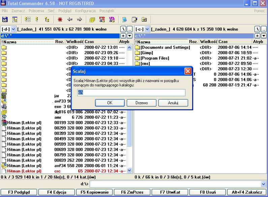Click the URL connection toolbar icon
This screenshot has height=197, width=268.
[112, 19]
